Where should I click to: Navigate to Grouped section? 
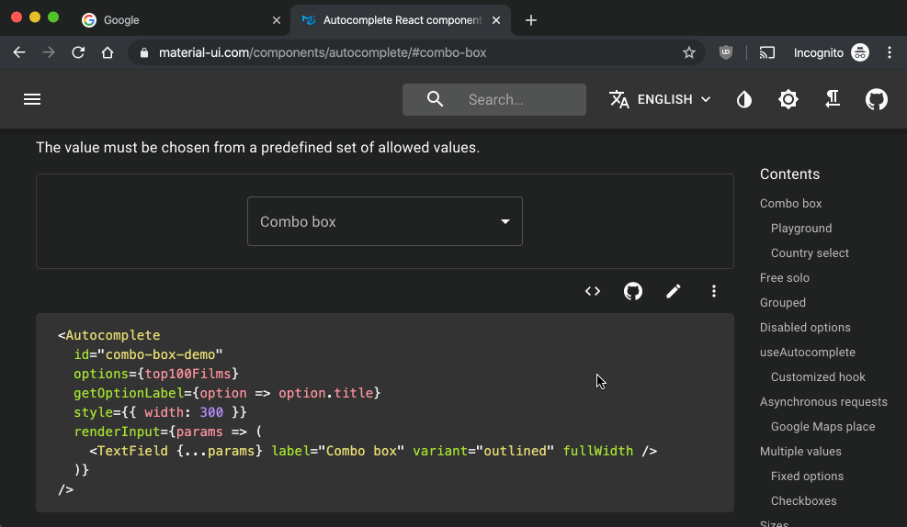783,303
